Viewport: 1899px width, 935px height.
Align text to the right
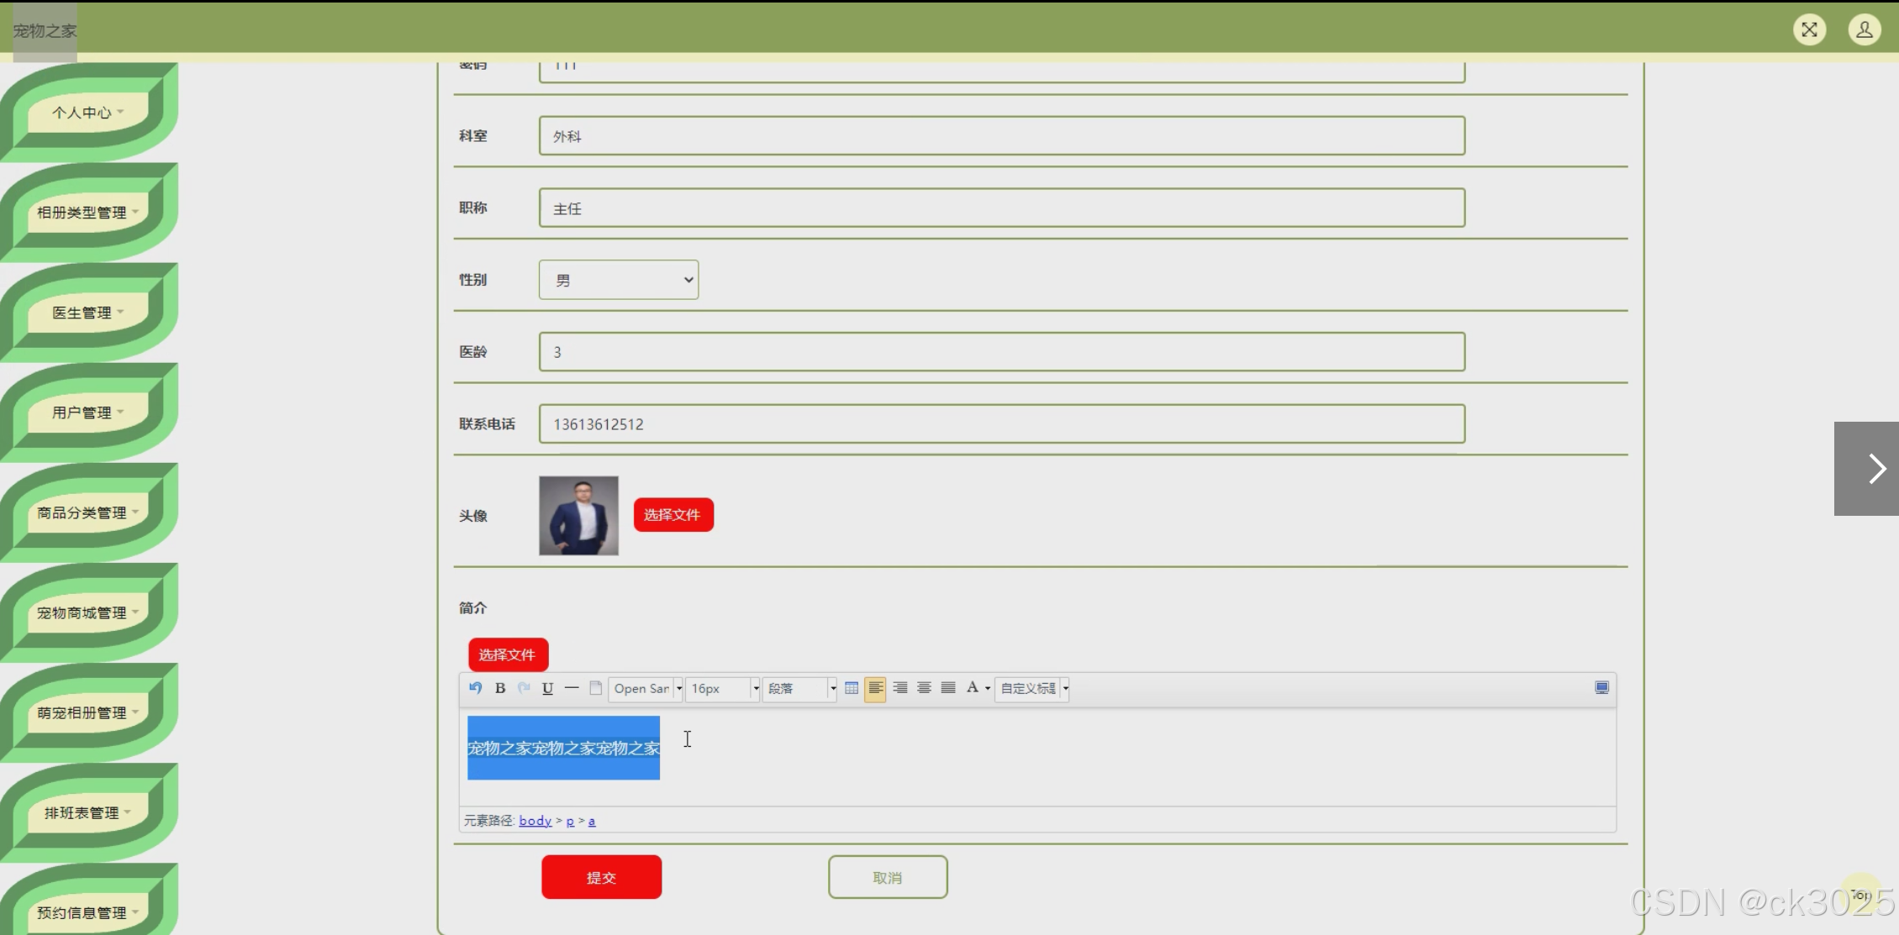coord(899,688)
